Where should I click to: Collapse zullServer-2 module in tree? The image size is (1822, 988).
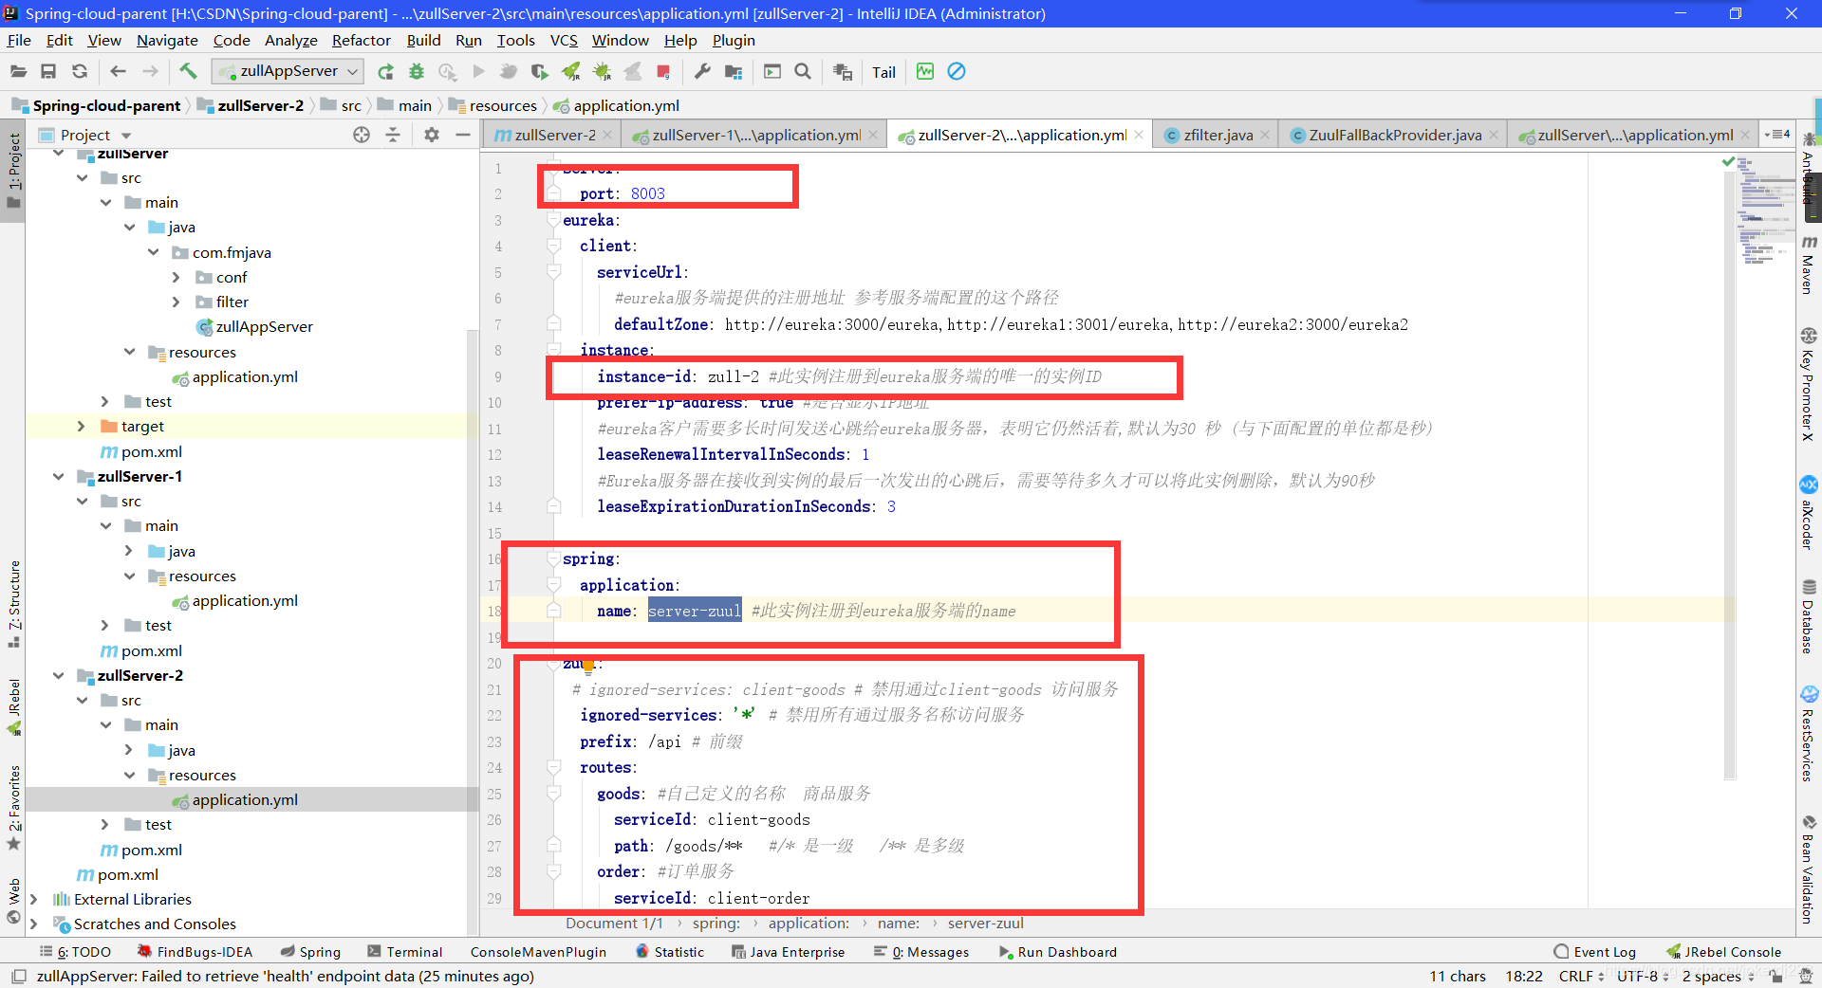point(59,675)
